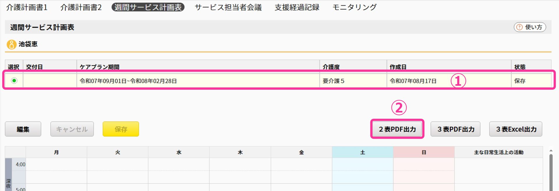The width and height of the screenshot is (559, 191).
Task: Click the care plan period cell
Action: [x=198, y=81]
